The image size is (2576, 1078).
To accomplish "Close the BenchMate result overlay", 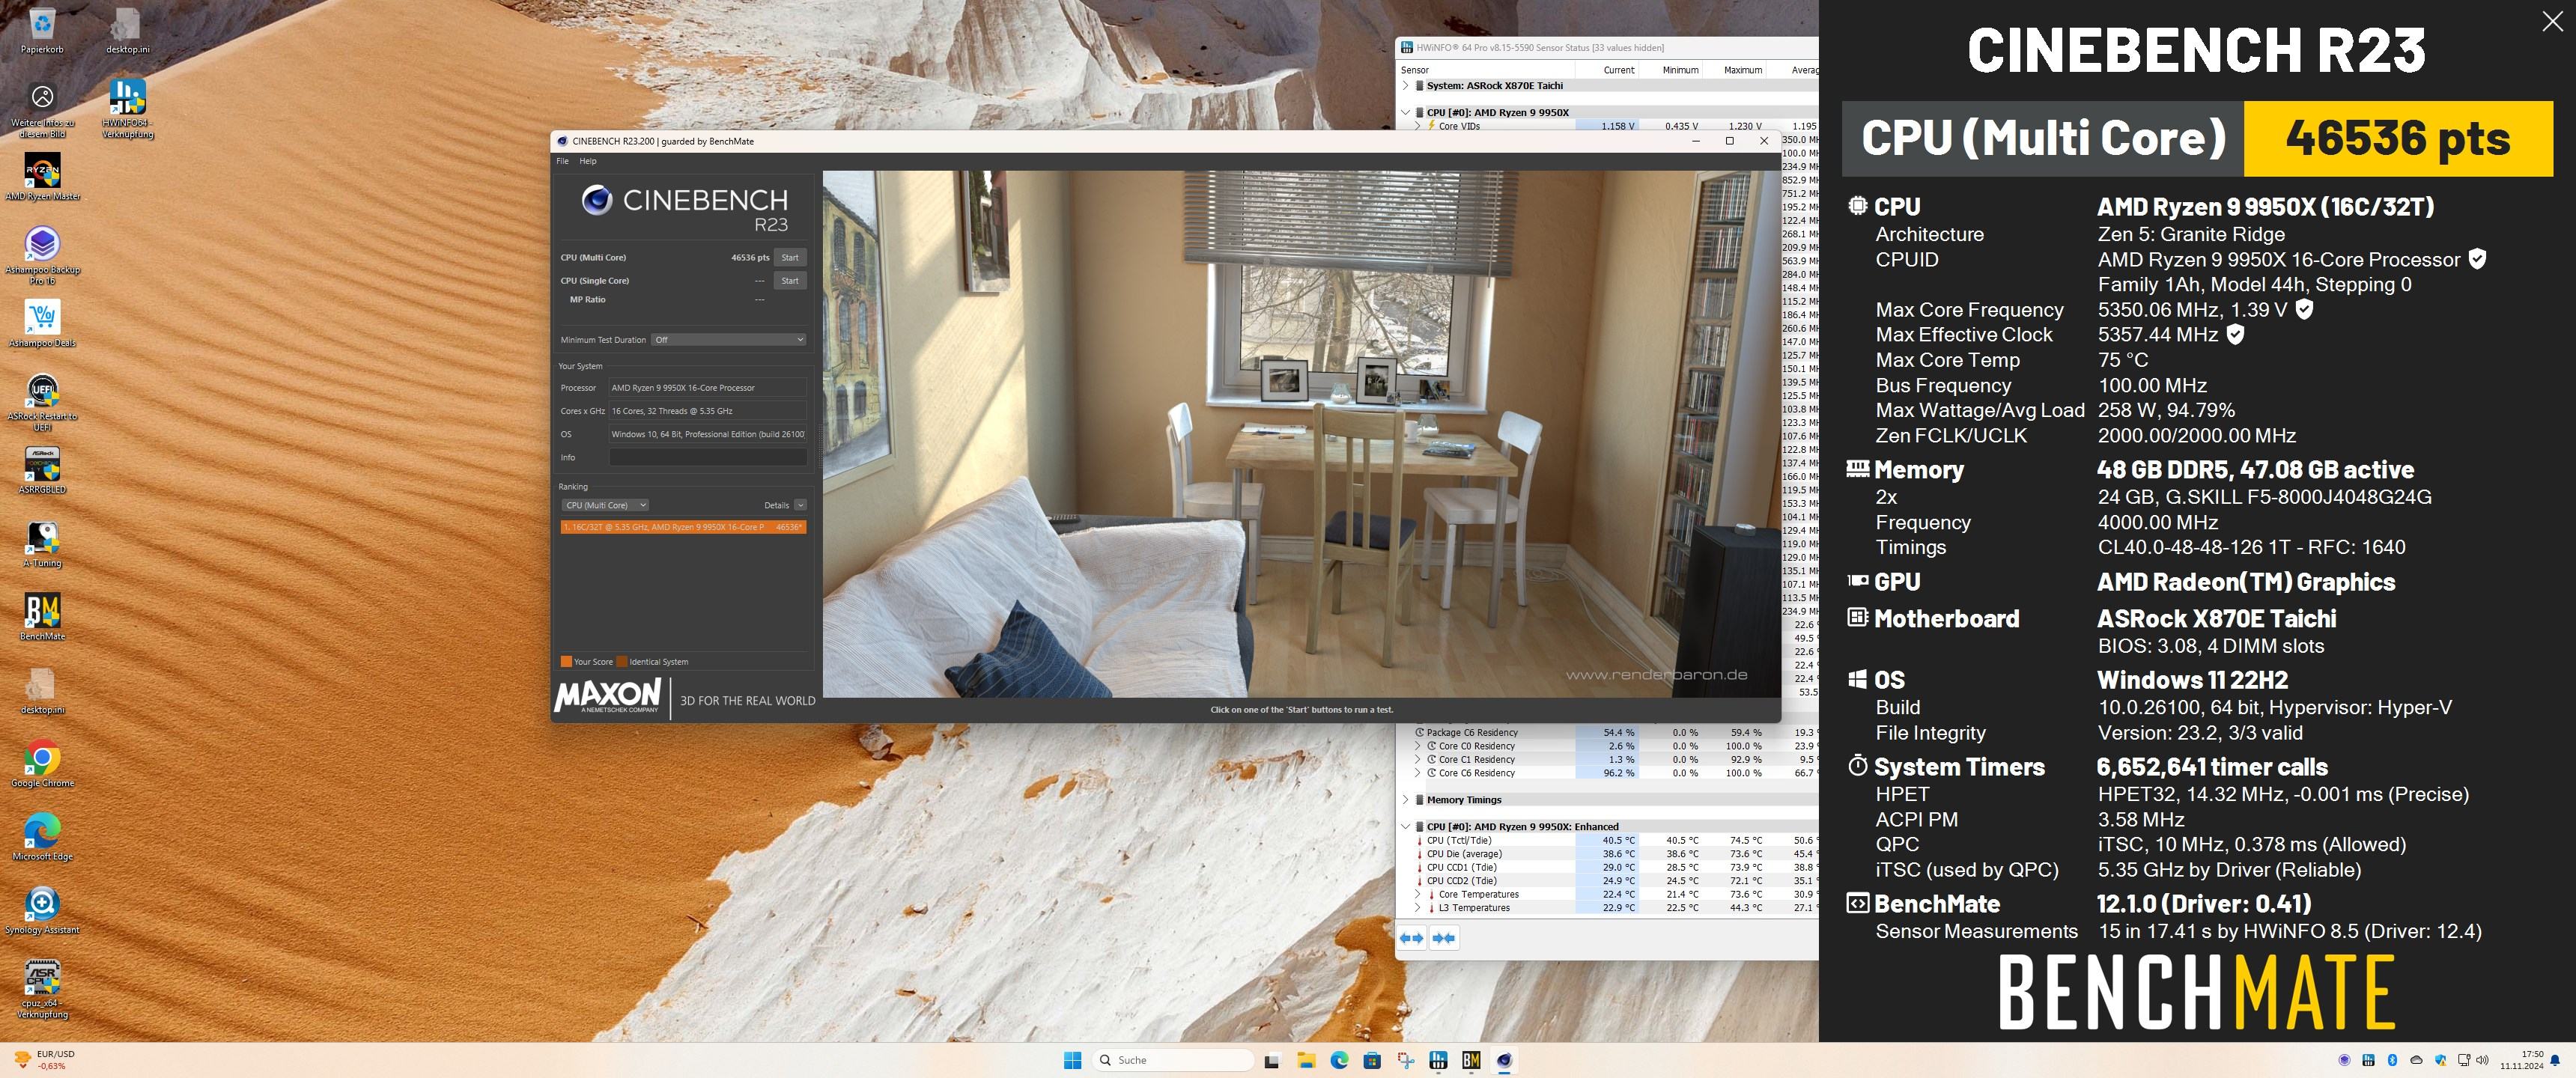I will (x=2552, y=22).
